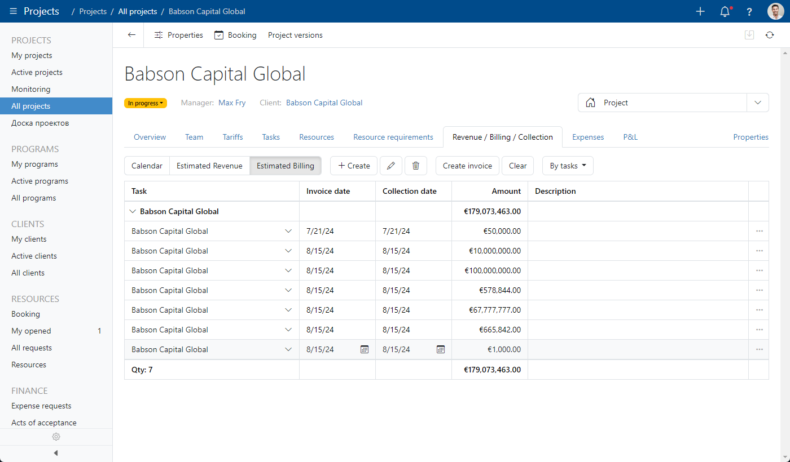Collapse the sidebar with the left triangle
The image size is (790, 462).
coord(56,453)
